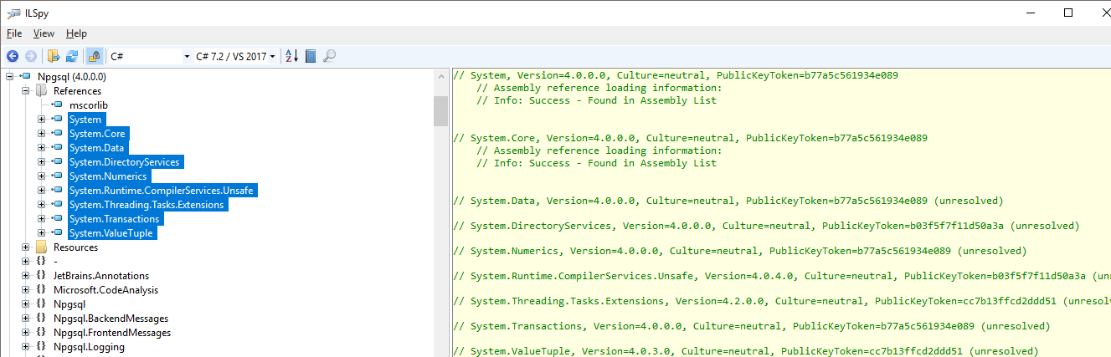Select System.Threading.Tasks.Extensions reference

point(147,205)
